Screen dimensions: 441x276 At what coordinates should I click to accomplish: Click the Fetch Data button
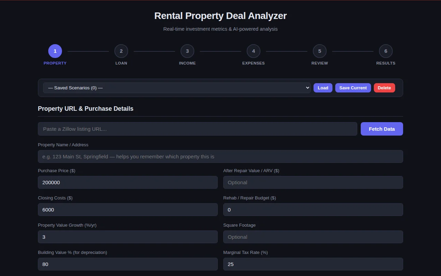(x=382, y=129)
